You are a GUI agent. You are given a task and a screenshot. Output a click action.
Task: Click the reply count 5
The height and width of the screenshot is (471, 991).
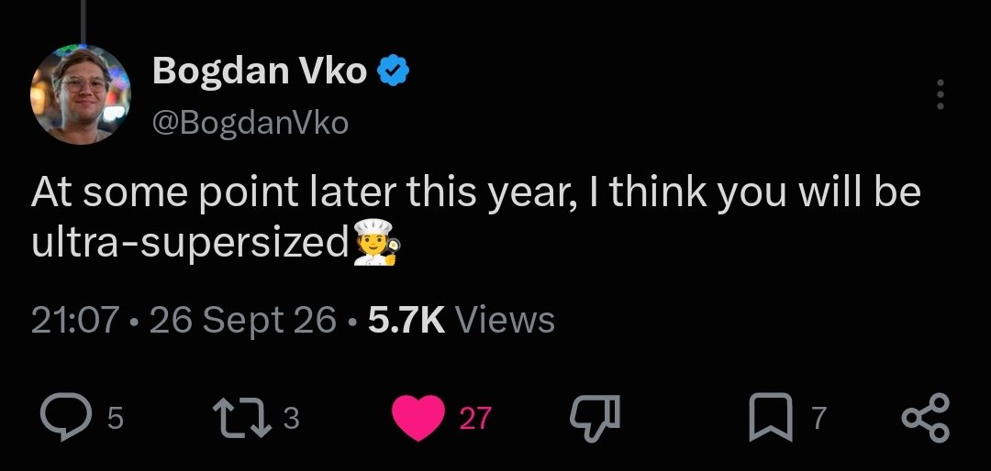point(115,417)
